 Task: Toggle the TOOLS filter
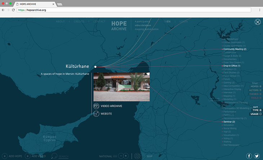tap(256, 98)
